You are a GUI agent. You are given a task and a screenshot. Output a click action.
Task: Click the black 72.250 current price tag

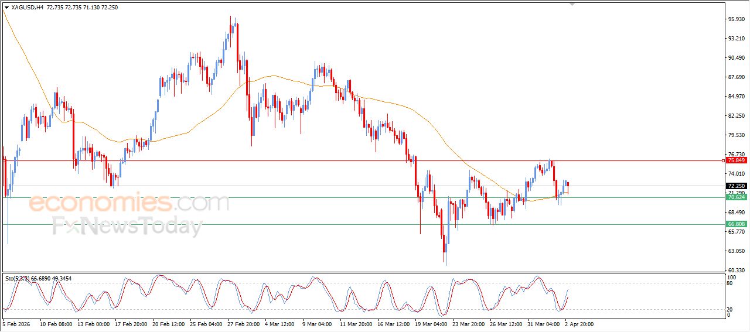[736, 186]
